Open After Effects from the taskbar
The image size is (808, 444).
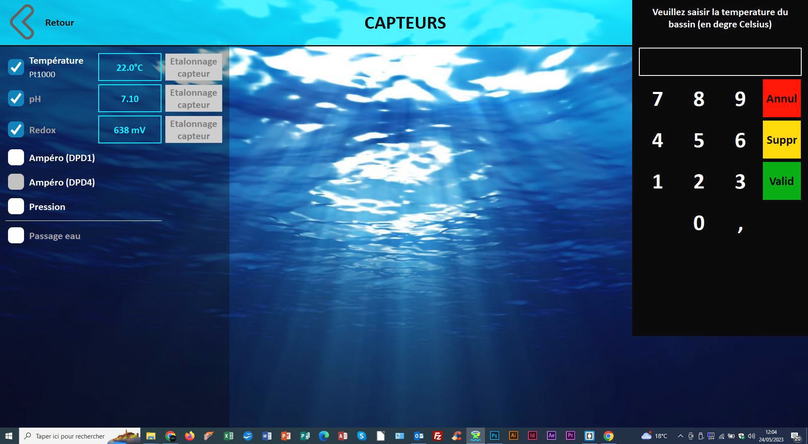click(x=551, y=436)
